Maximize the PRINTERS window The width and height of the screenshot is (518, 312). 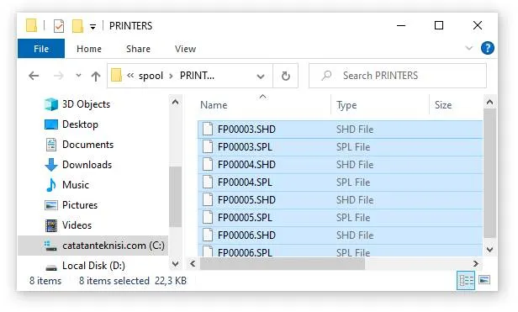tap(439, 25)
